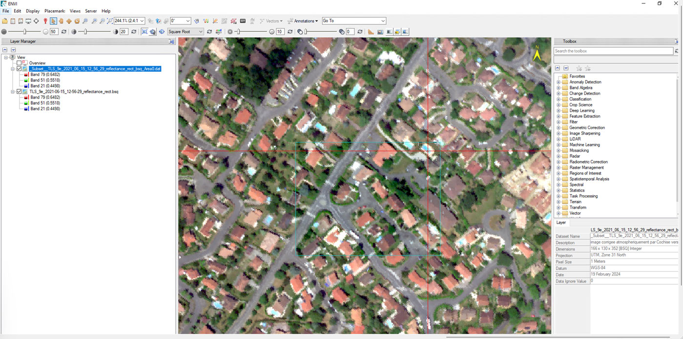683x339 pixels.
Task: Reset the brightness value refresh icon
Action: (x=63, y=32)
